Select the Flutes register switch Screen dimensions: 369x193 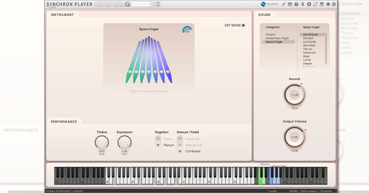(158, 139)
